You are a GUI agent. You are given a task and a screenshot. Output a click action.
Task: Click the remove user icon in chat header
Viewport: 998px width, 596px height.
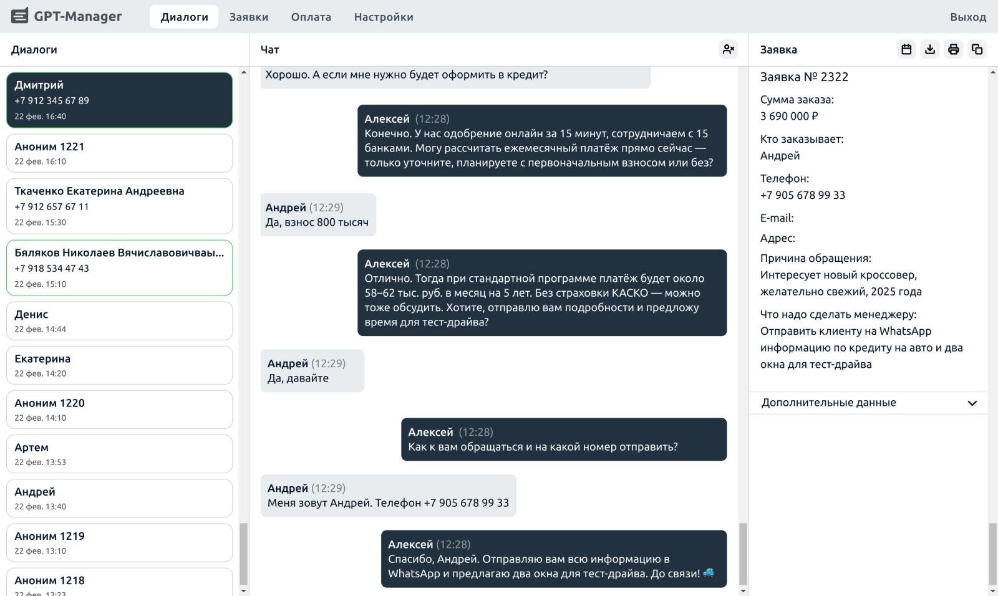click(728, 49)
